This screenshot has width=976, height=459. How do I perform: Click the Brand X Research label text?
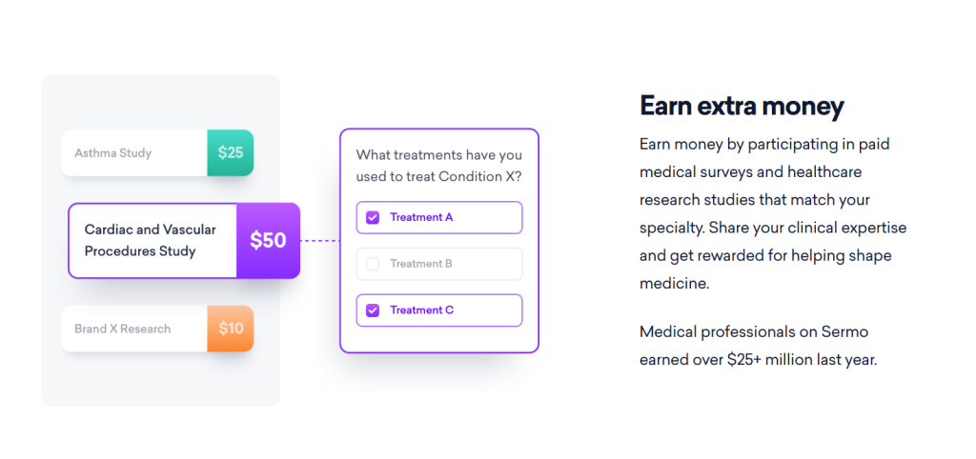pos(123,329)
